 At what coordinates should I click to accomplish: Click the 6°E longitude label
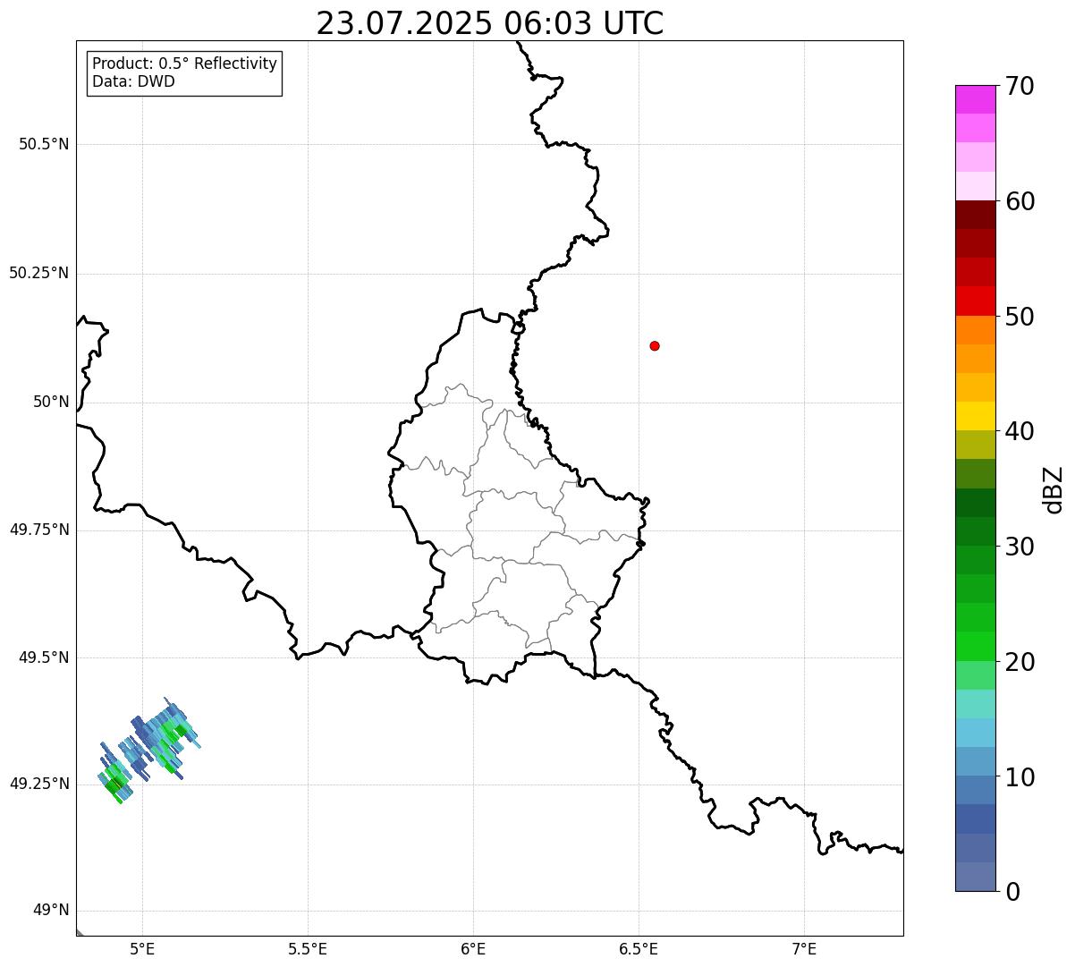473,948
